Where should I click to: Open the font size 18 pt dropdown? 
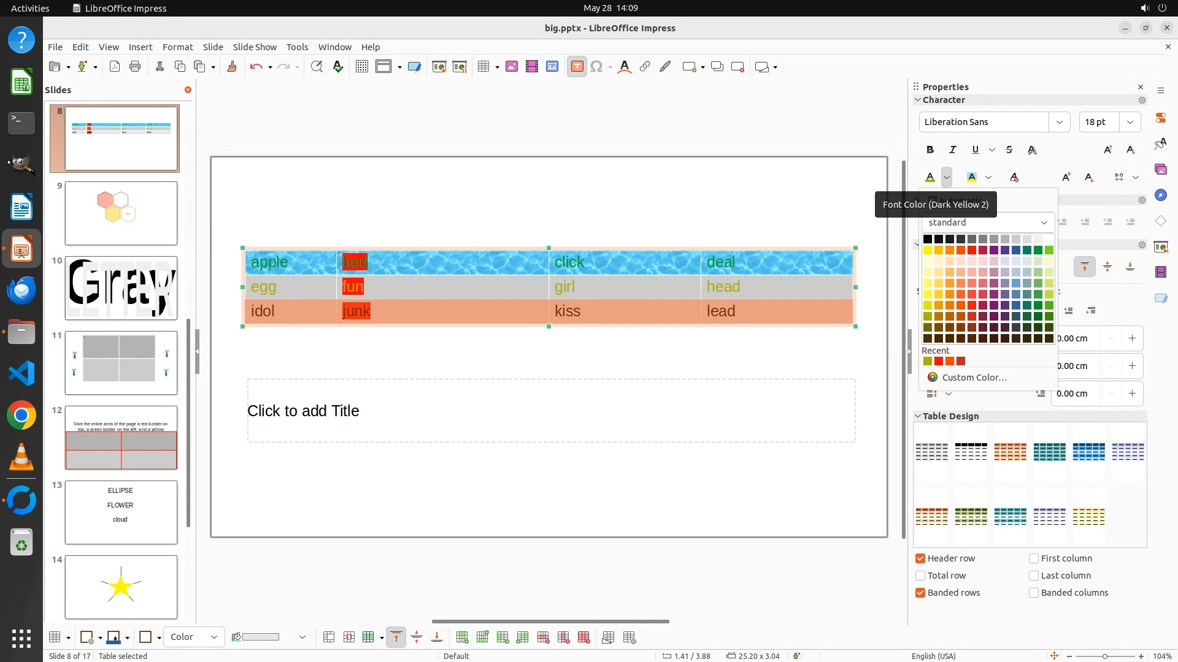[1130, 122]
